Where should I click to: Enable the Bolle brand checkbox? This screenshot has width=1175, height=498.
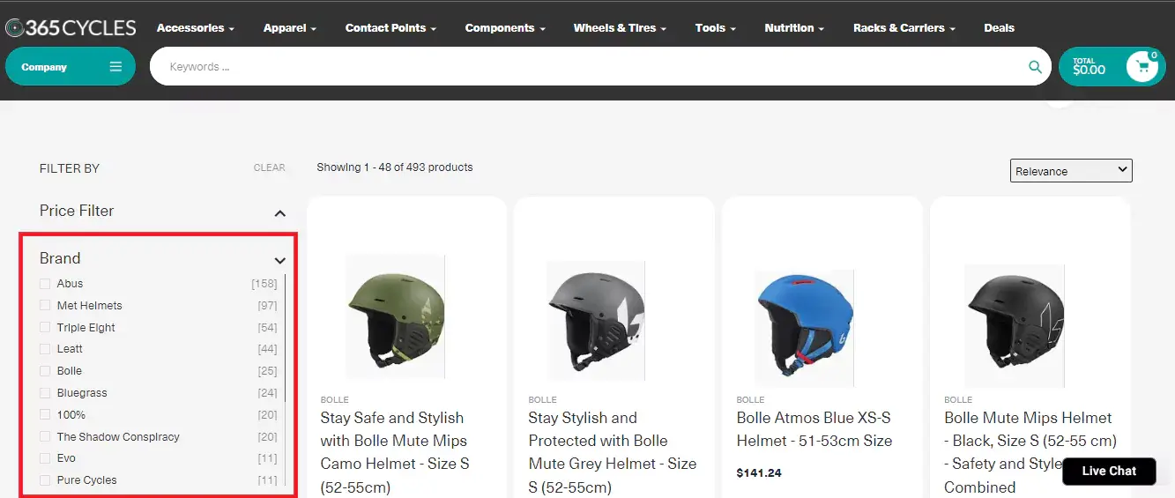[x=45, y=371]
